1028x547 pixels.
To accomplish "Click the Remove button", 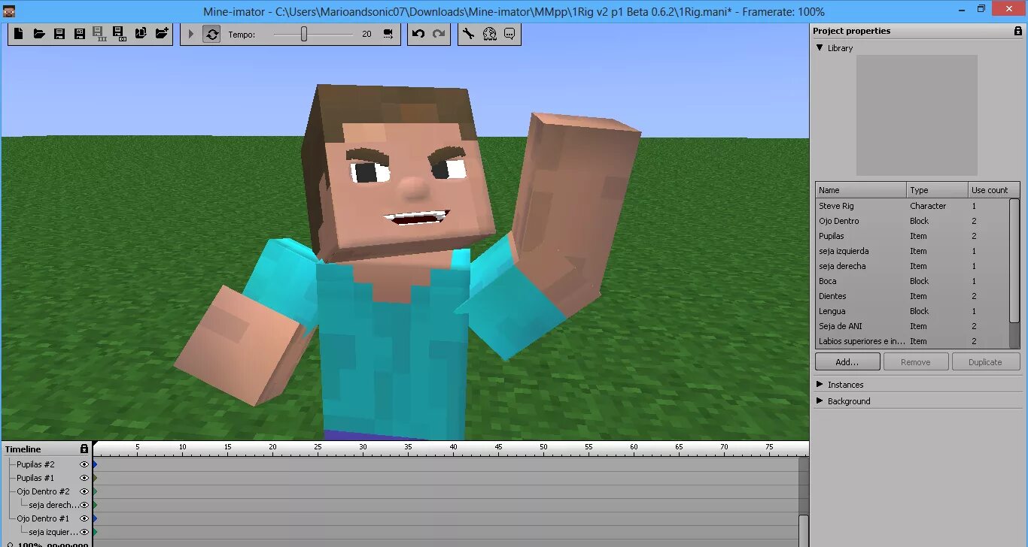I will point(916,362).
